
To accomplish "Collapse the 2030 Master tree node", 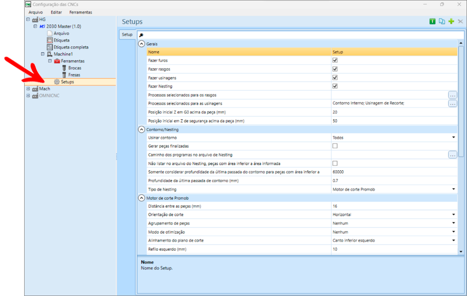I will click(x=35, y=26).
